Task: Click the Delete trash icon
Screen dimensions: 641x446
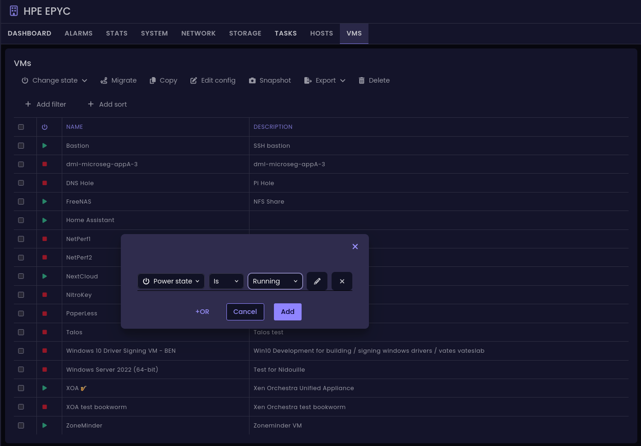Action: coord(362,80)
